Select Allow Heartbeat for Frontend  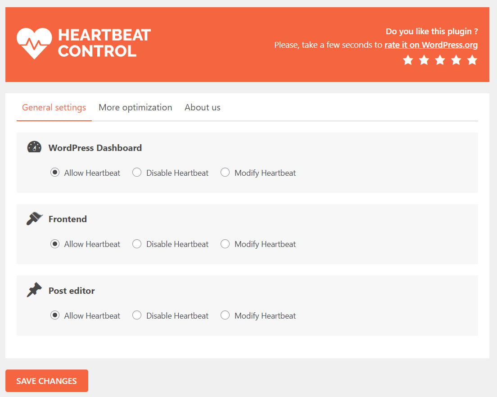click(54, 243)
